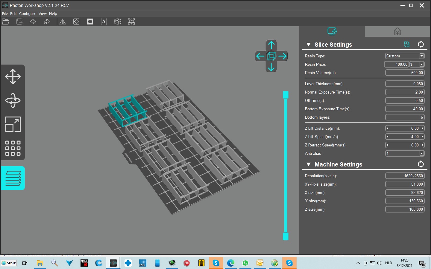The height and width of the screenshot is (269, 431).
Task: Click the Off Time field
Action: [405, 100]
